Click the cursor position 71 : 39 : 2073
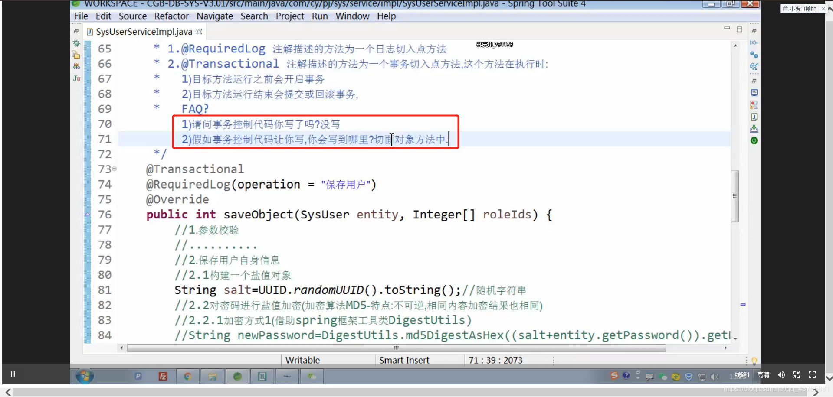 pyautogui.click(x=495, y=360)
